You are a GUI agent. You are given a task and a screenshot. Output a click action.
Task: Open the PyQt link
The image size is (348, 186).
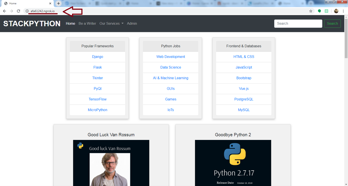(97, 89)
